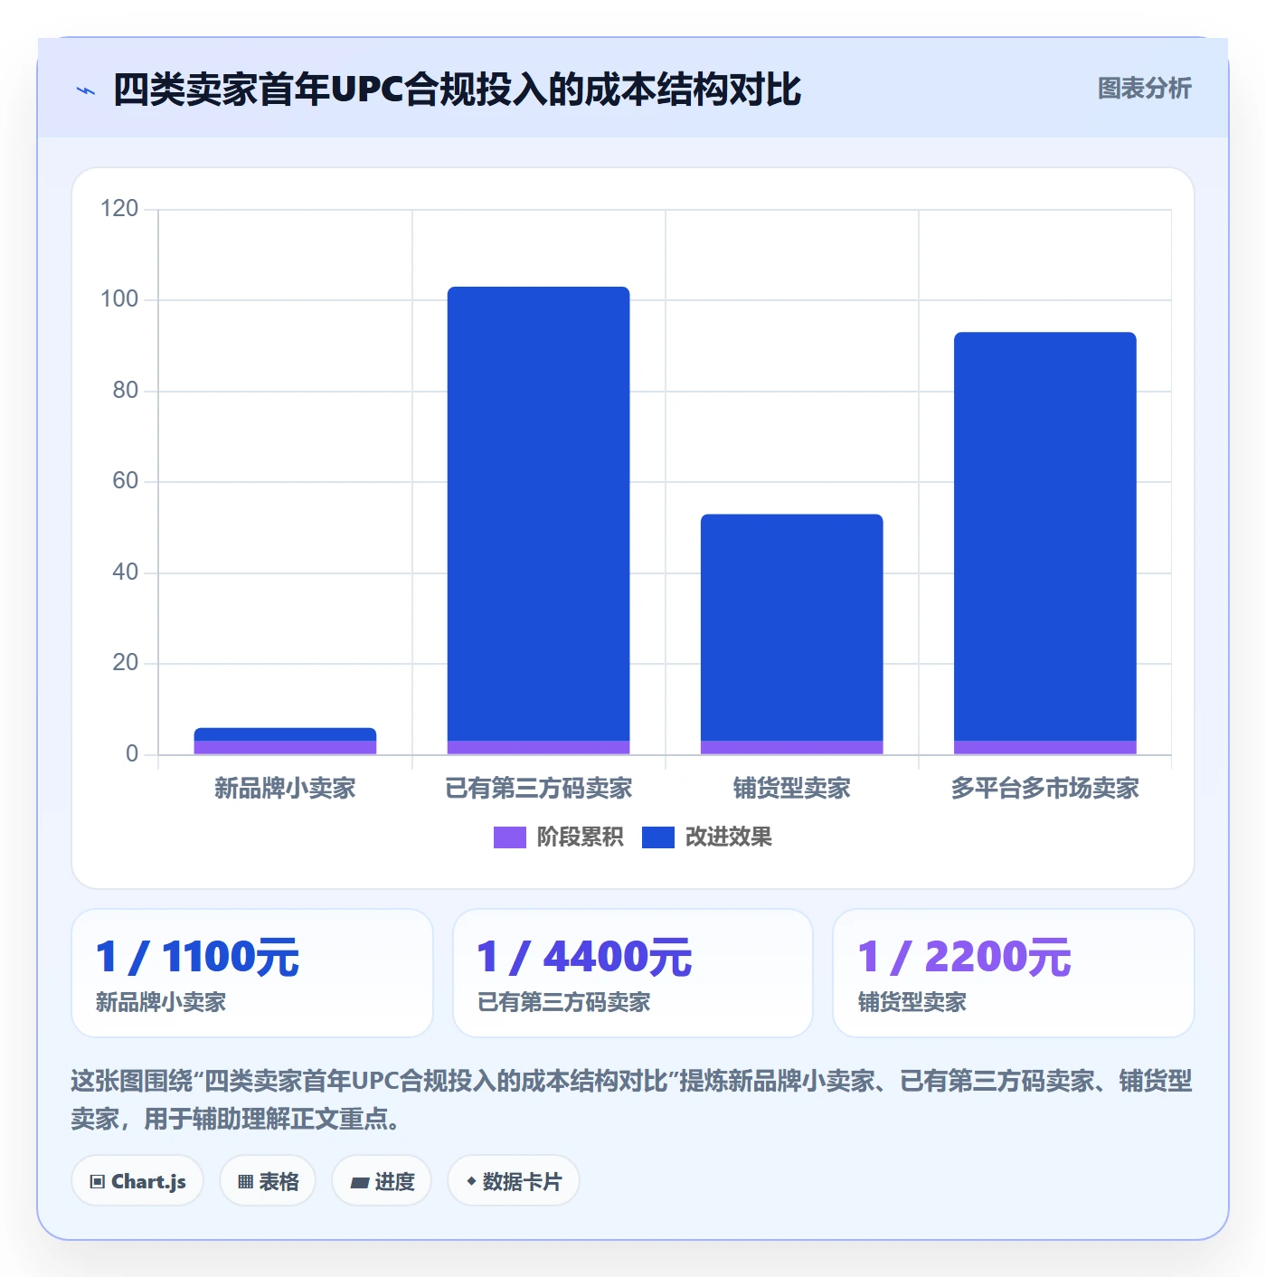The height and width of the screenshot is (1277, 1266).
Task: Toggle the 阶段累积 legend item
Action: click(558, 837)
